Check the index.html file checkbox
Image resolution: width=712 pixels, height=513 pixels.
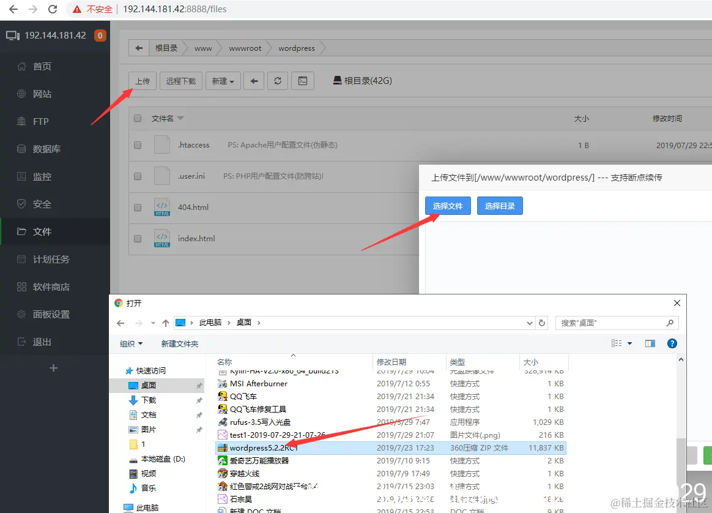[138, 239]
